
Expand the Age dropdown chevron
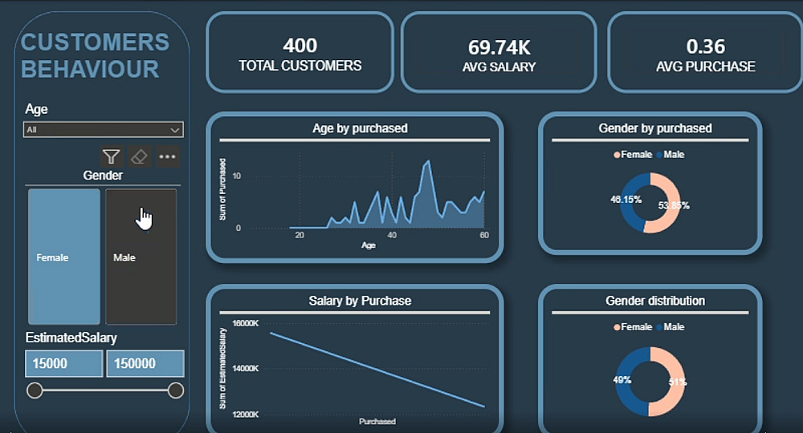point(174,130)
